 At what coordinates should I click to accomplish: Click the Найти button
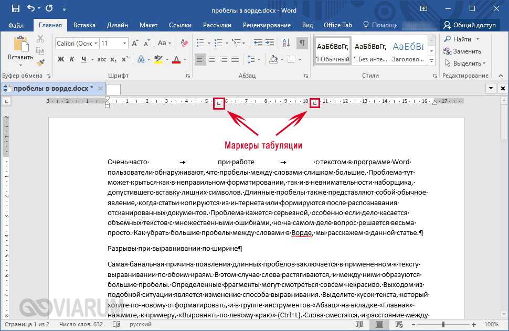point(462,39)
